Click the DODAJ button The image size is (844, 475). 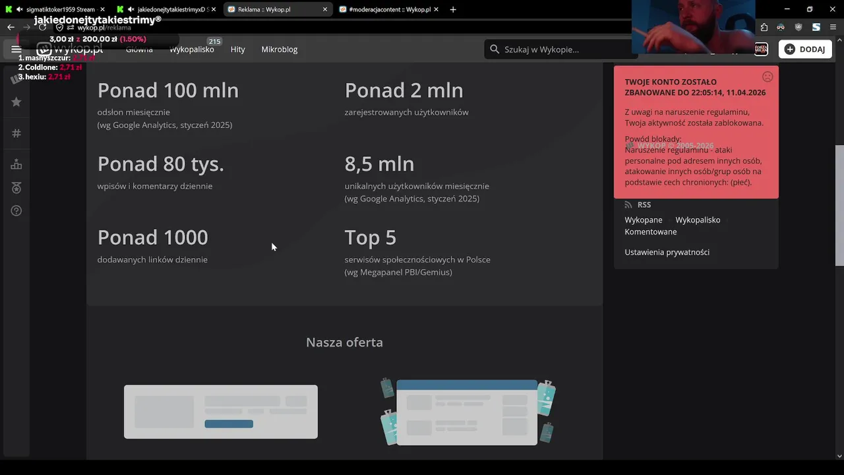805,49
